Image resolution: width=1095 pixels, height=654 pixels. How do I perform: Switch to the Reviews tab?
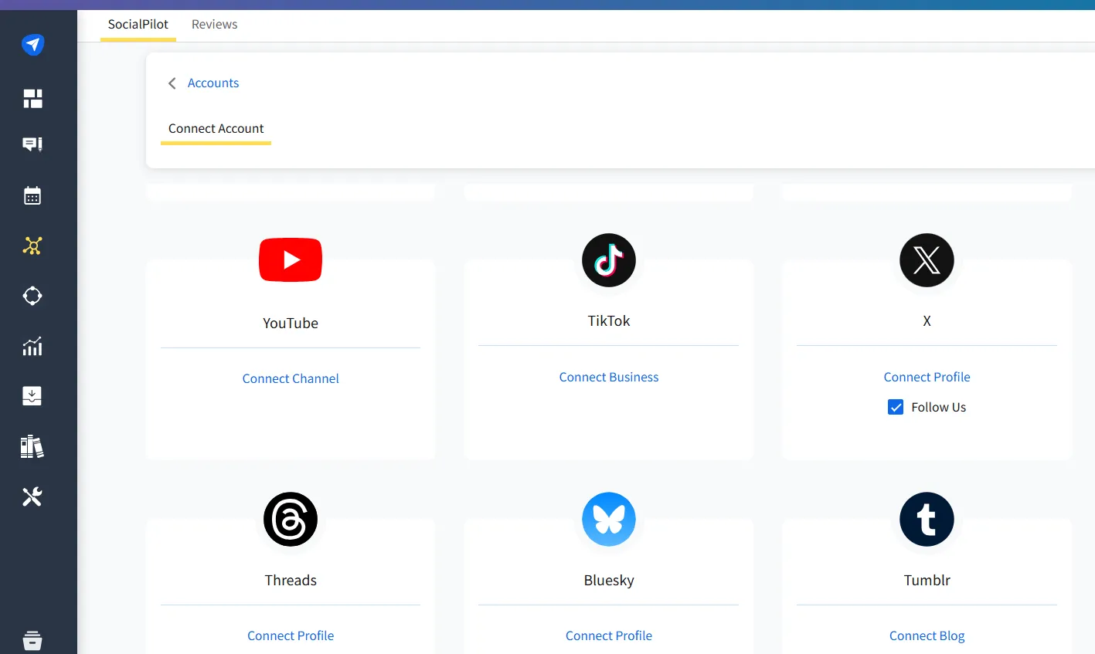(214, 24)
